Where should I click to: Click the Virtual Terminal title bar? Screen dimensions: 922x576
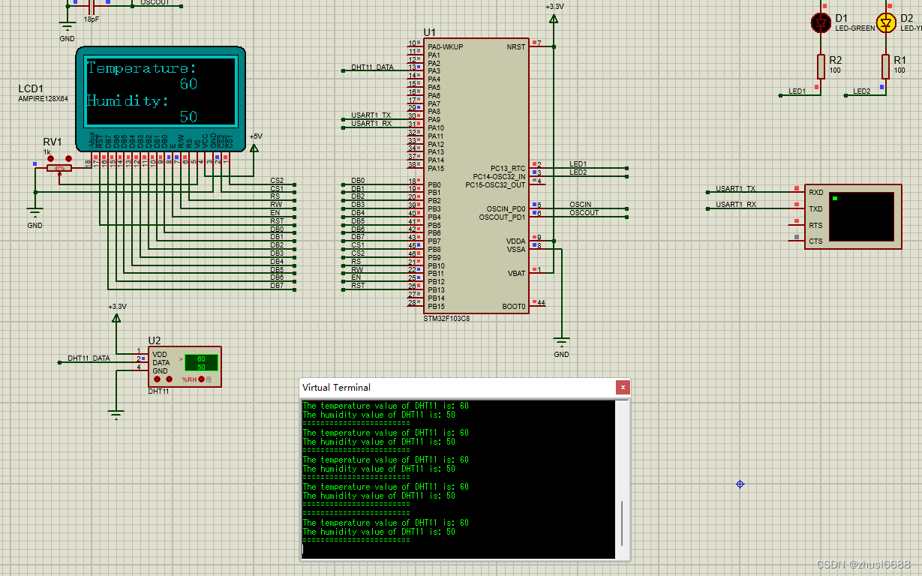click(x=450, y=387)
